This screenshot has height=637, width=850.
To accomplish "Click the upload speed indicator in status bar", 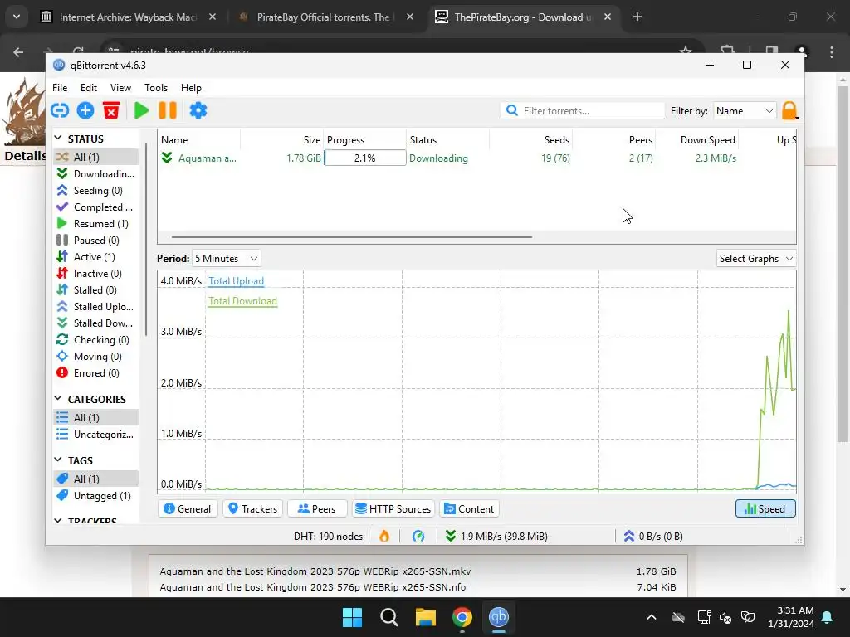I will coord(652,537).
